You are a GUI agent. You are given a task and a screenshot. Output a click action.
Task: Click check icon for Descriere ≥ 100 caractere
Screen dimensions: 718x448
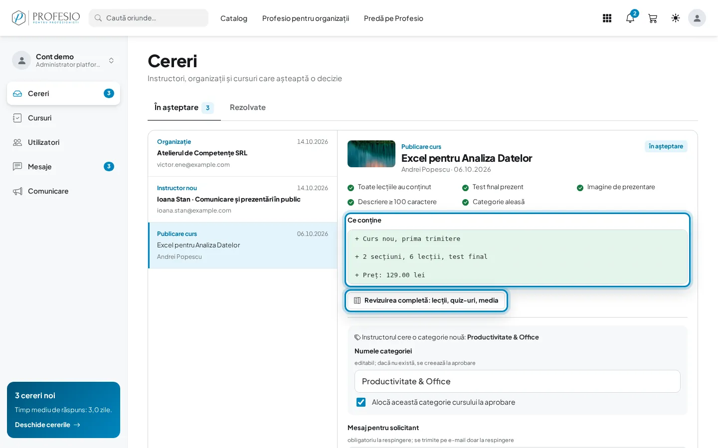(351, 202)
